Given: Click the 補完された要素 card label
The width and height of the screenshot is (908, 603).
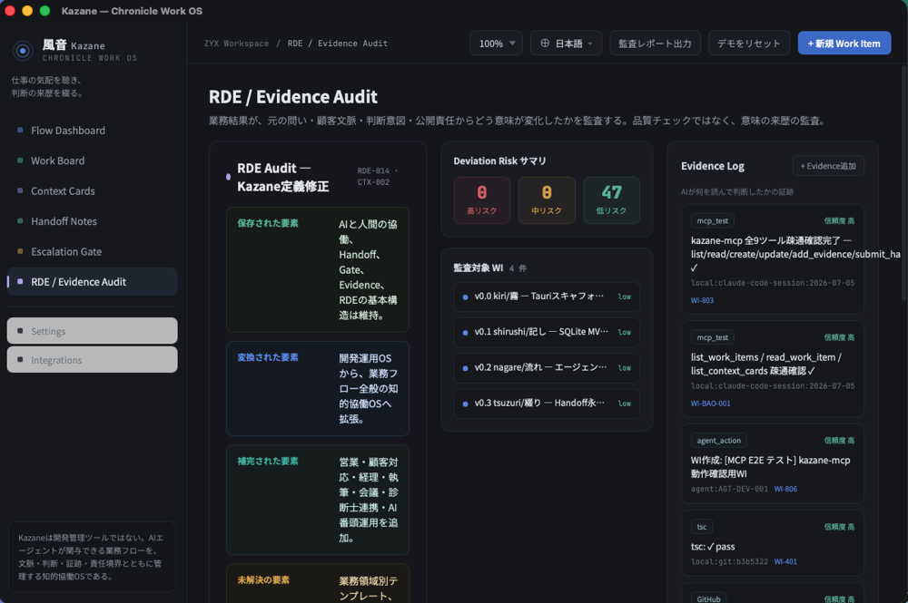Looking at the screenshot, I should 268,462.
